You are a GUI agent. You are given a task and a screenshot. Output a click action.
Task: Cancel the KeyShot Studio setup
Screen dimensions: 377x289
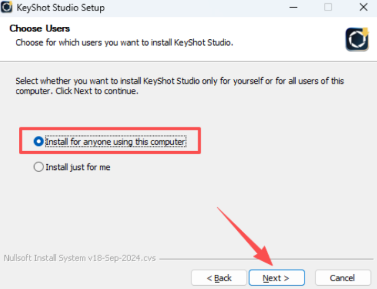point(342,277)
